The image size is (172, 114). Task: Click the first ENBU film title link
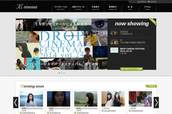pyautogui.click(x=32, y=109)
